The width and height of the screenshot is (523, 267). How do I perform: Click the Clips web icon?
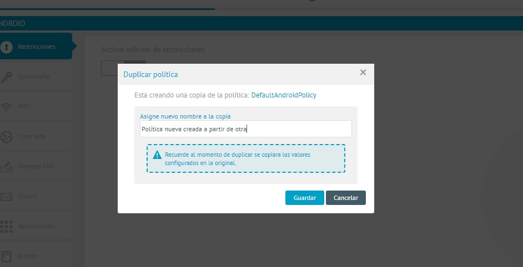tap(6, 137)
